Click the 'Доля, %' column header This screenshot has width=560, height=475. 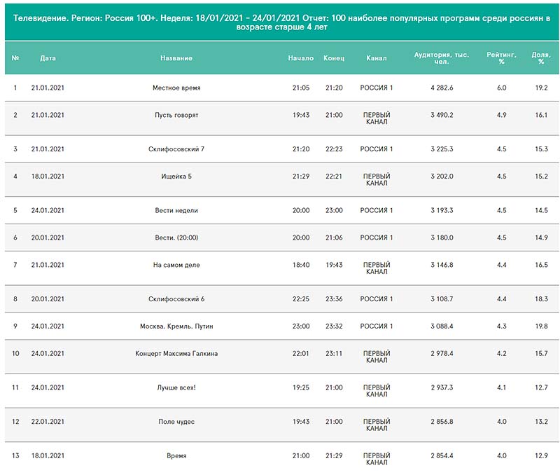point(541,58)
